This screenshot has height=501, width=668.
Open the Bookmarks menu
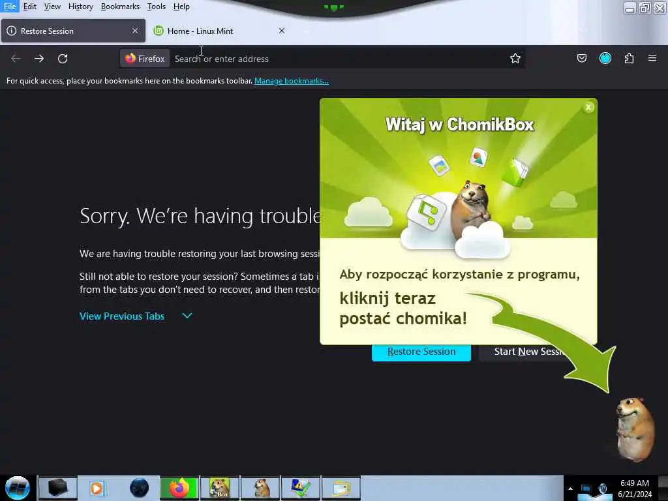pyautogui.click(x=120, y=7)
